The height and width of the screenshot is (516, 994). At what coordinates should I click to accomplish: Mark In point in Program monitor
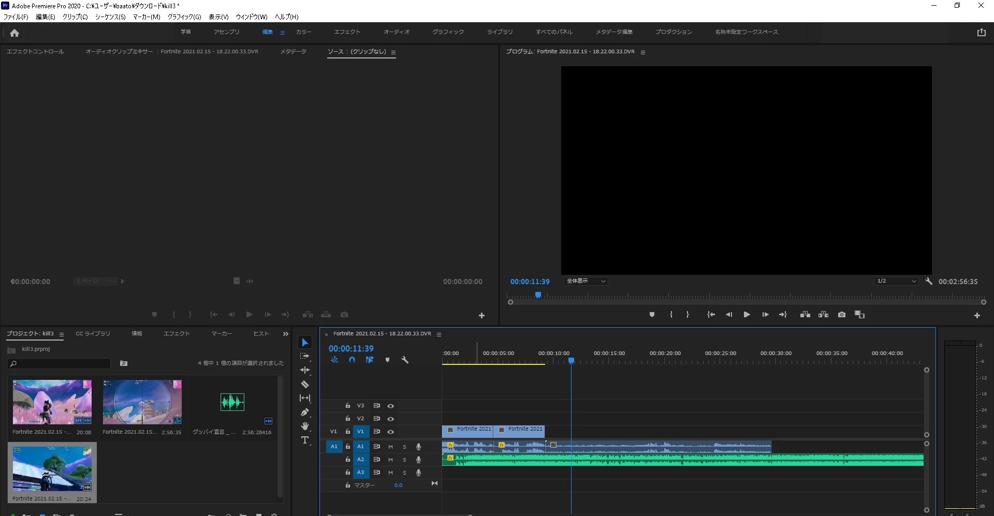coord(671,315)
